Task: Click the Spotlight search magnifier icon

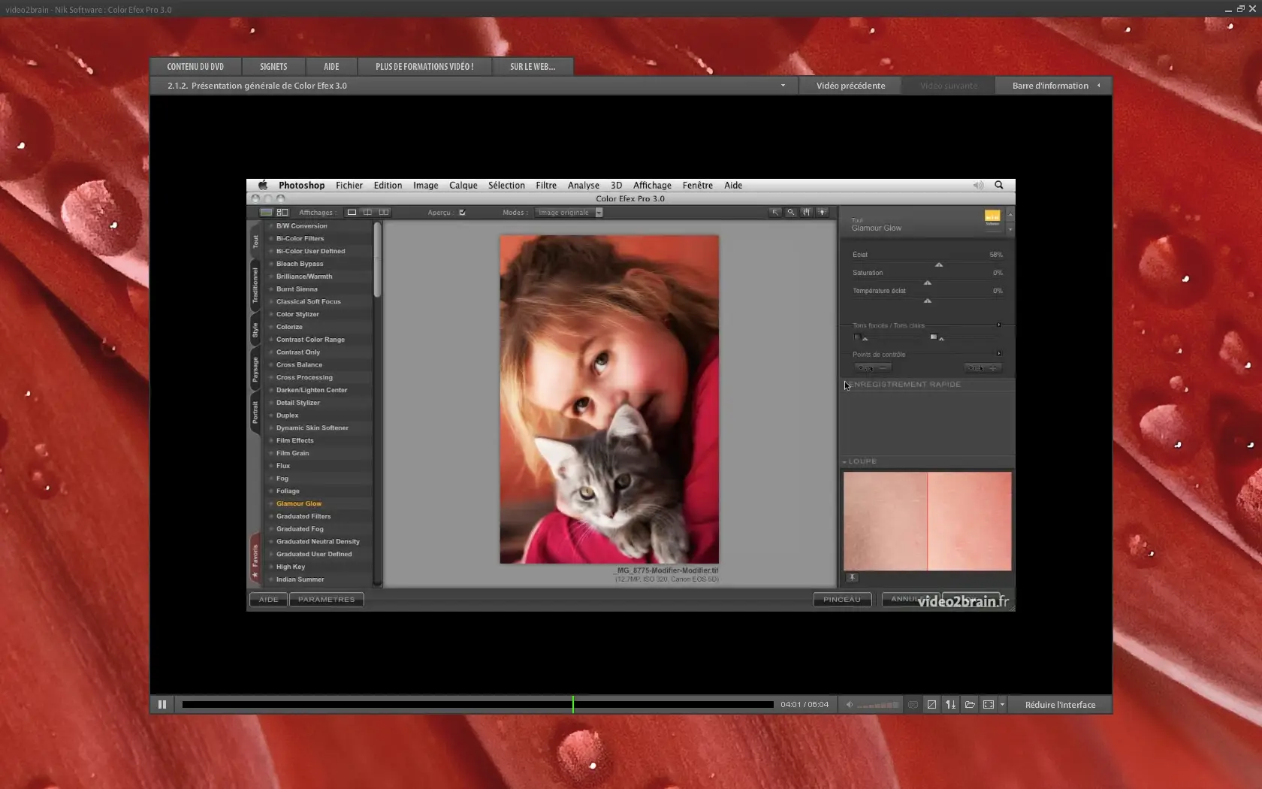Action: click(x=999, y=185)
